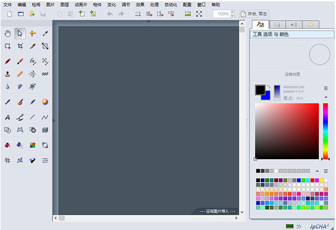Image resolution: width=336 pixels, height=230 pixels.
Task: Switch to the folder tab in right panel
Action: coord(310,25)
